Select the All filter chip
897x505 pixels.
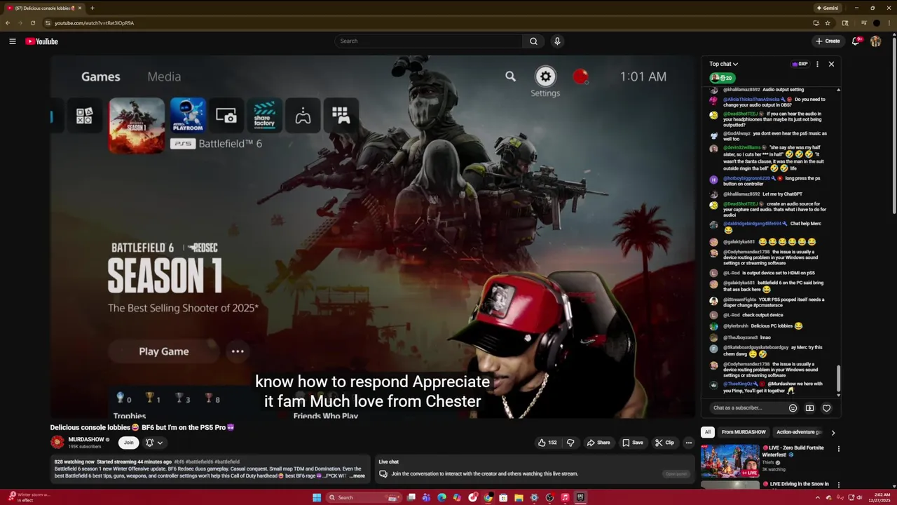(708, 432)
